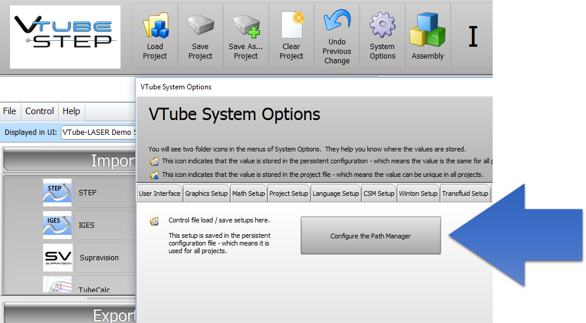Click the Save Project icon

[x=200, y=35]
